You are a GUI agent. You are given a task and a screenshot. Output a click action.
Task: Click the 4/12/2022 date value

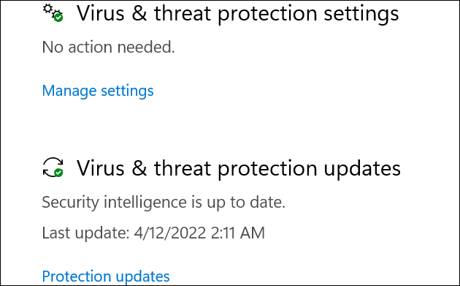coord(170,233)
